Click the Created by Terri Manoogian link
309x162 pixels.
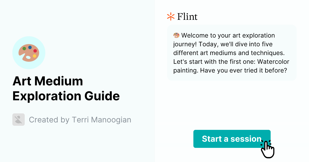[80, 120]
